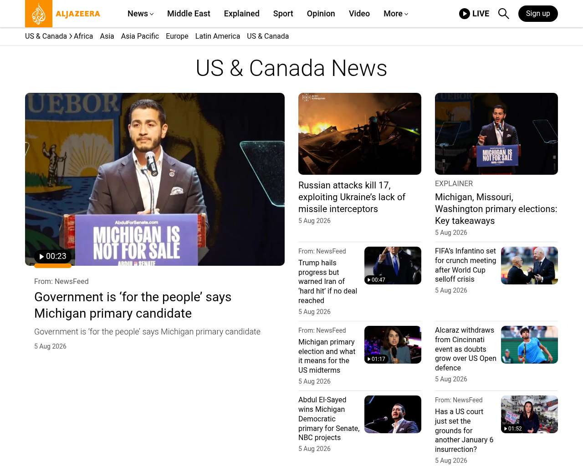Open the Explained menu item

pos(242,14)
